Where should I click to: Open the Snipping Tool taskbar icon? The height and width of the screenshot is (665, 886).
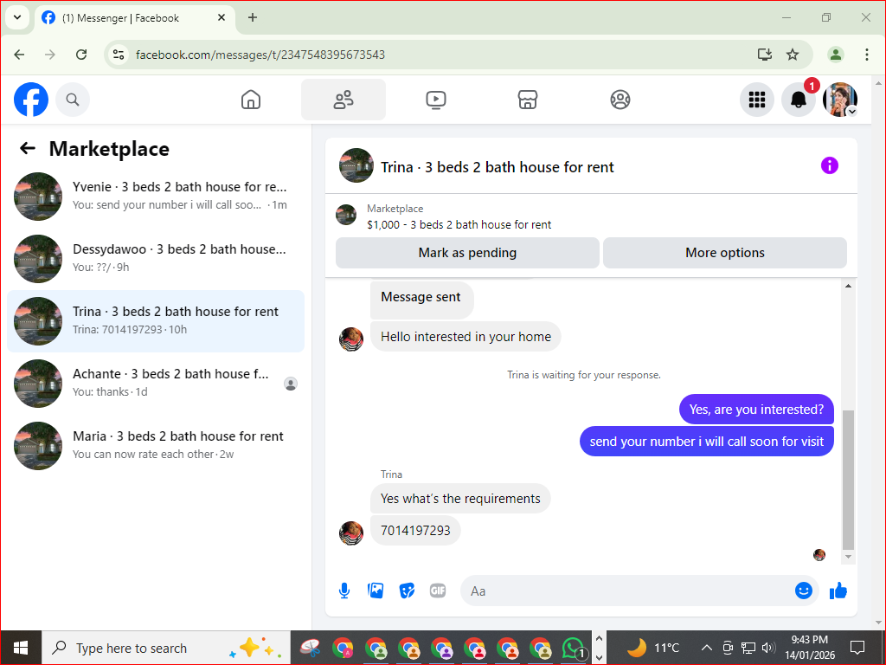[310, 648]
